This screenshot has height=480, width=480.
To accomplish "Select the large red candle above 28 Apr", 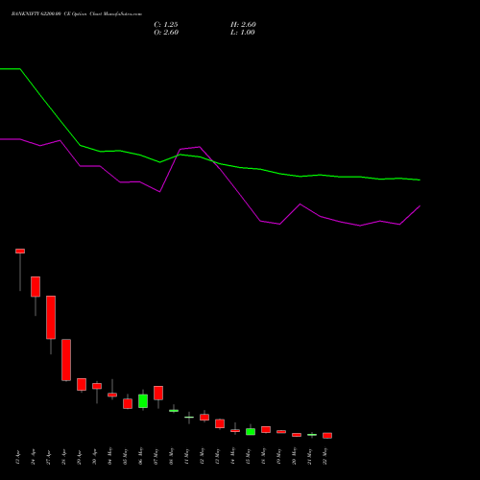I will click(66, 360).
